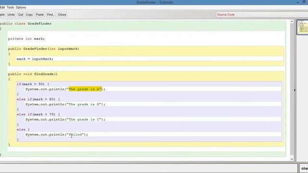
Task: Click the line "public void findGrade()"
Action: point(33,74)
